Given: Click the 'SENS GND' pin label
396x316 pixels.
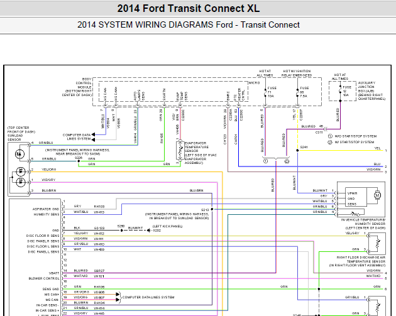Looking at the screenshot, I should tap(51, 289).
